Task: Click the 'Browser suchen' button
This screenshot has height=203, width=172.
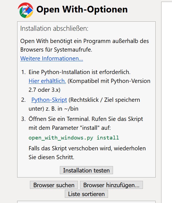Action: click(54, 185)
